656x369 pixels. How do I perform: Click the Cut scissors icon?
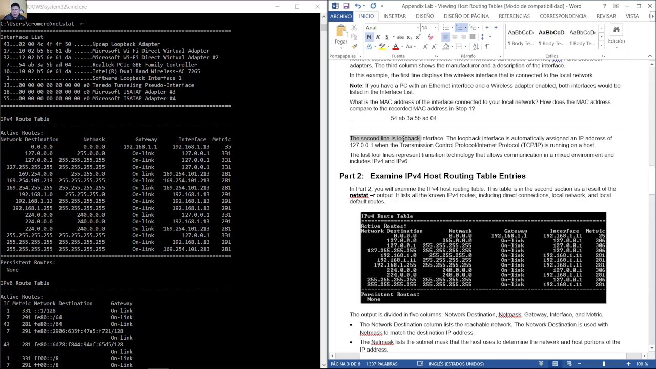[354, 28]
